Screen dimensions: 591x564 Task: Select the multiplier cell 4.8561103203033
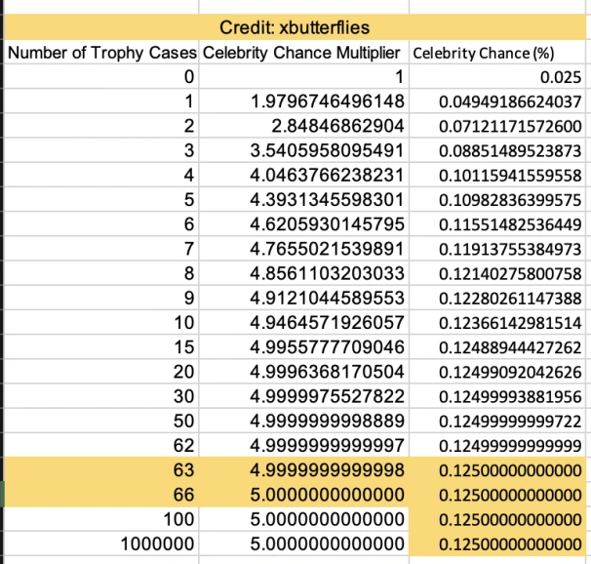coord(304,273)
